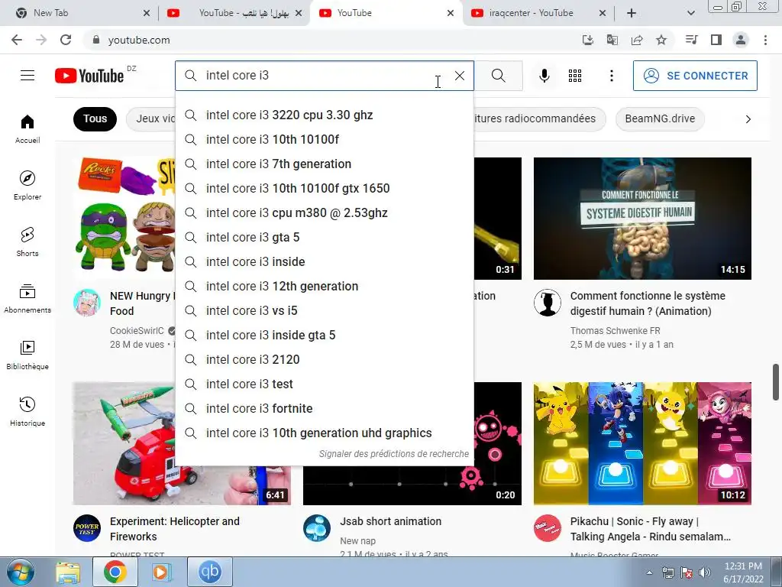Open Shorts in the sidebar
782x587 pixels.
click(x=27, y=242)
